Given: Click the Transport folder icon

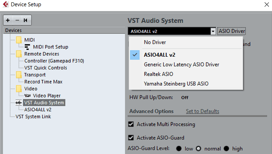Looking at the screenshot, I should tap(19, 75).
